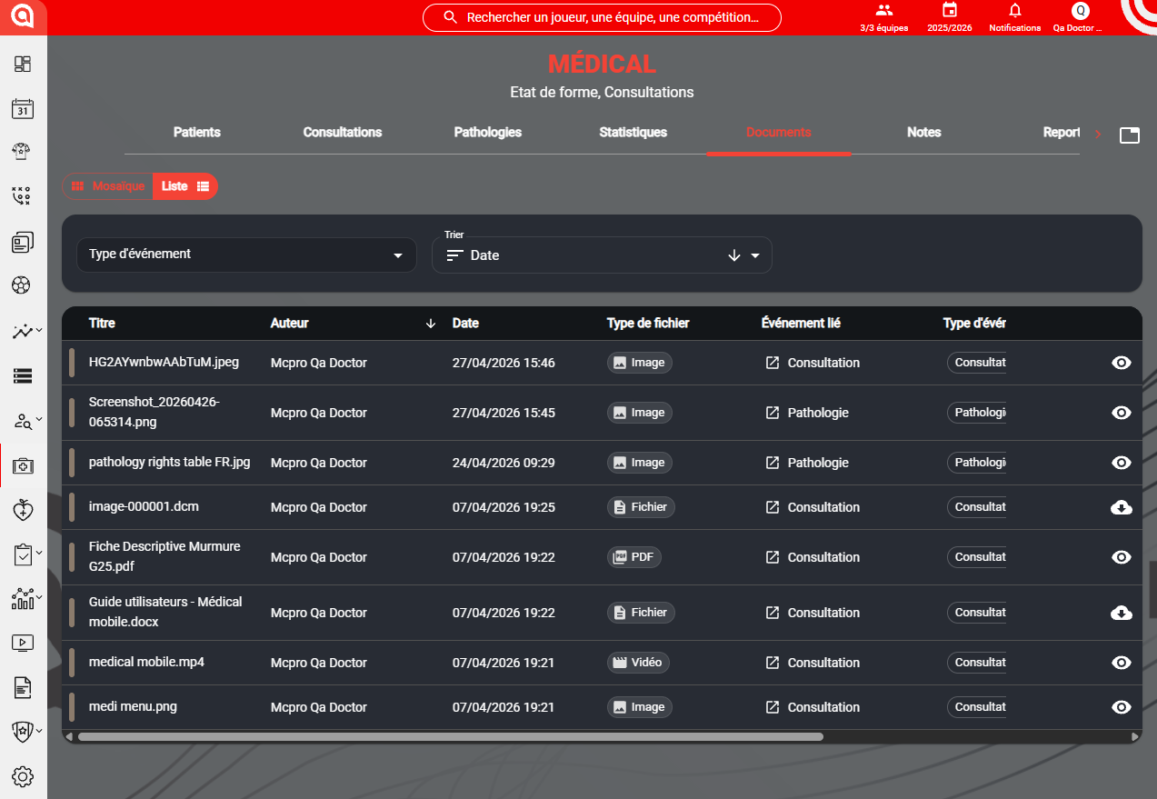Toggle the sort direction arrow in Trier
This screenshot has height=799, width=1157.
click(x=734, y=255)
